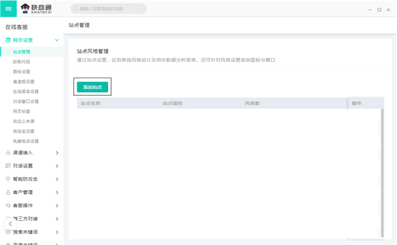Click the 客户管理 person icon
The width and height of the screenshot is (397, 245).
pos(8,192)
